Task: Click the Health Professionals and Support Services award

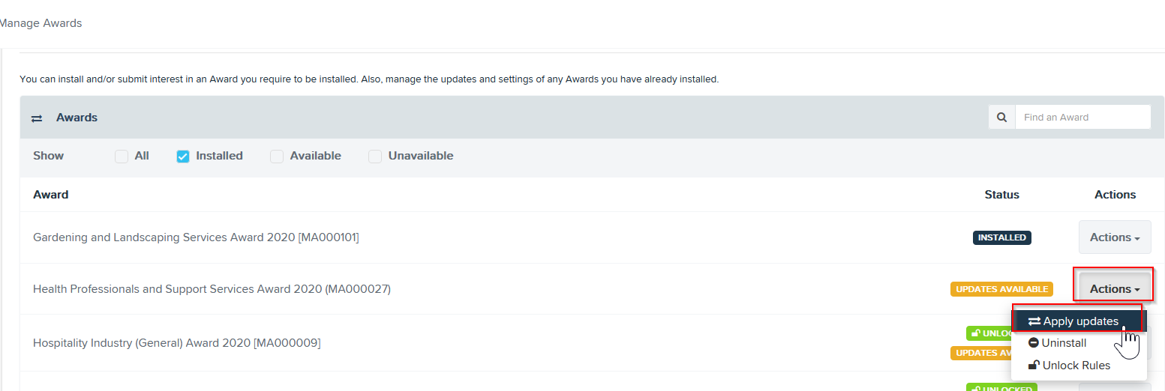Action: pyautogui.click(x=212, y=289)
